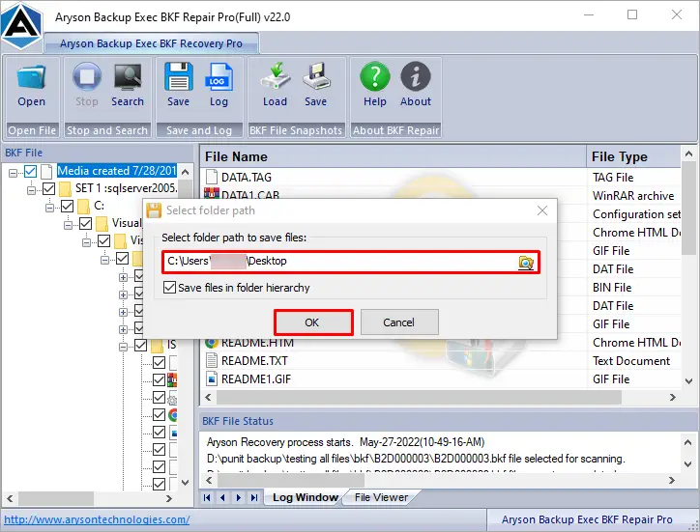Switch to the File Viewer tab
This screenshot has height=532, width=700.
pos(381,497)
